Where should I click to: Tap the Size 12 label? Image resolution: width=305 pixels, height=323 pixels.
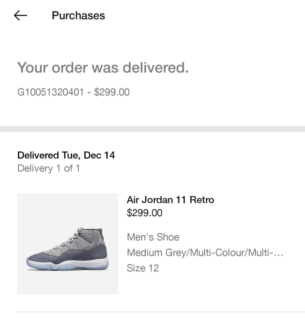(x=143, y=268)
